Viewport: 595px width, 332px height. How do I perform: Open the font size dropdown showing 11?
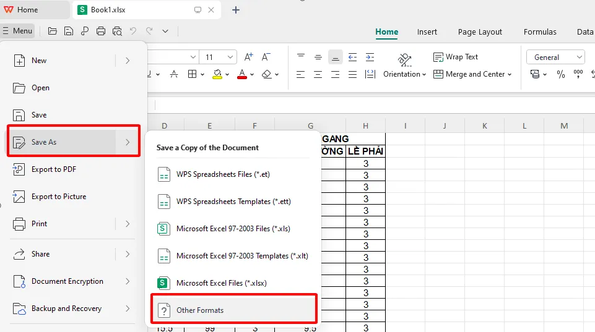[230, 57]
